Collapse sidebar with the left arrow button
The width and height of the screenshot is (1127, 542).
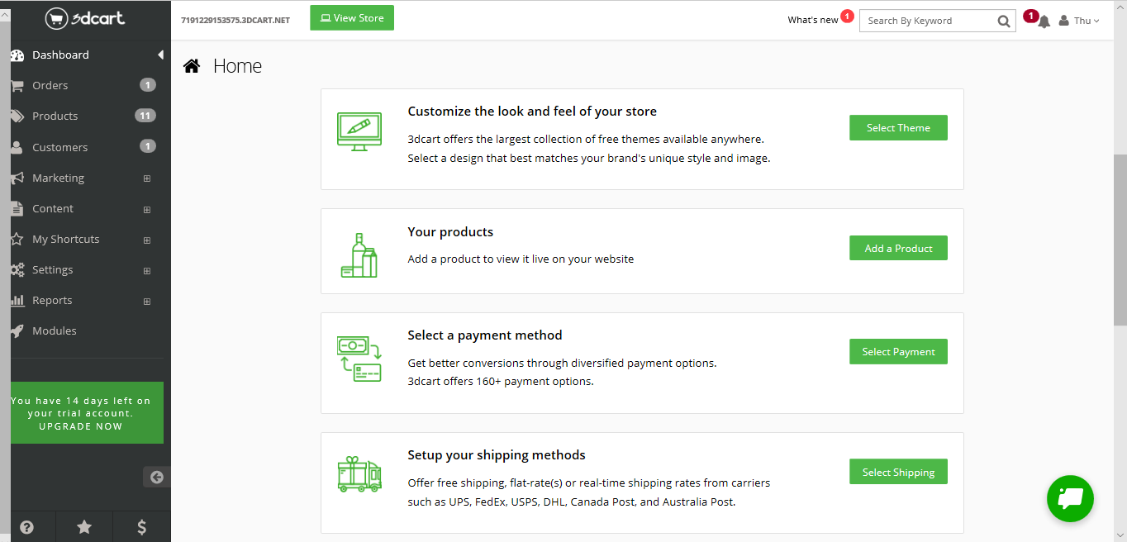point(156,477)
